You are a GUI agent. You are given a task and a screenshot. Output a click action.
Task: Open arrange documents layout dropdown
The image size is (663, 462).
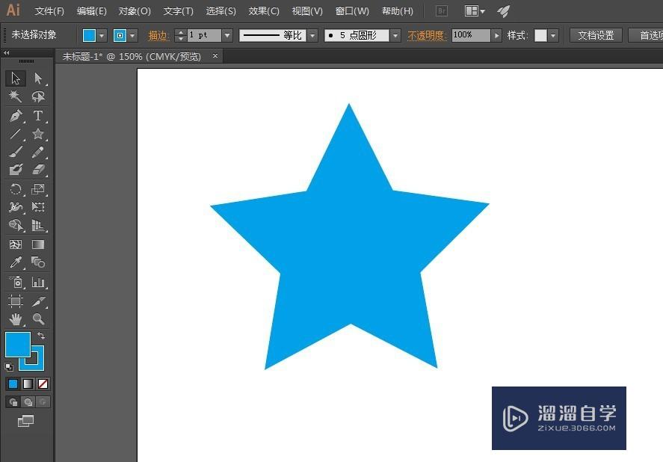(x=475, y=11)
